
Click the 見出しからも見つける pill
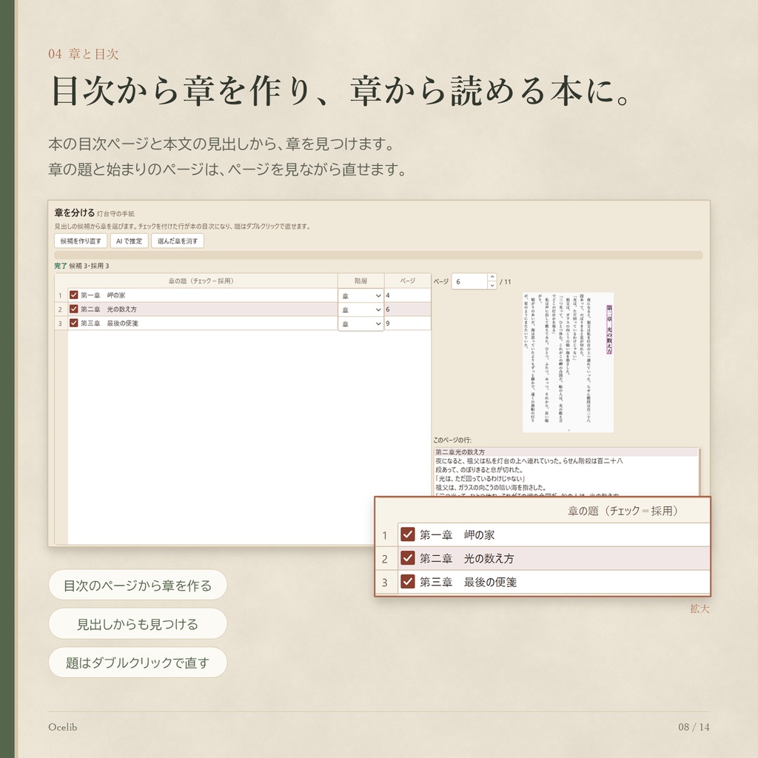click(138, 624)
